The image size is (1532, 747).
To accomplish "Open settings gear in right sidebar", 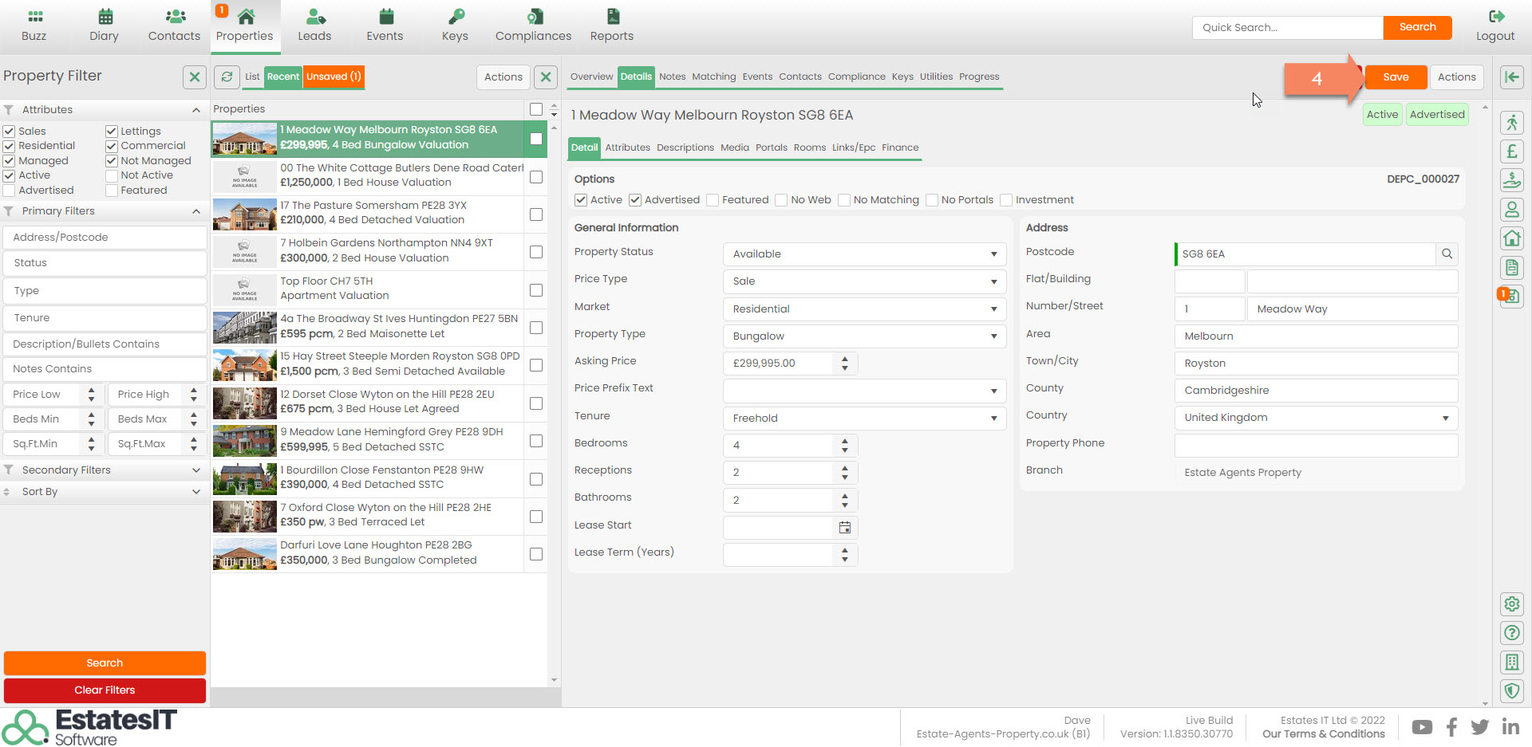I will tap(1511, 604).
